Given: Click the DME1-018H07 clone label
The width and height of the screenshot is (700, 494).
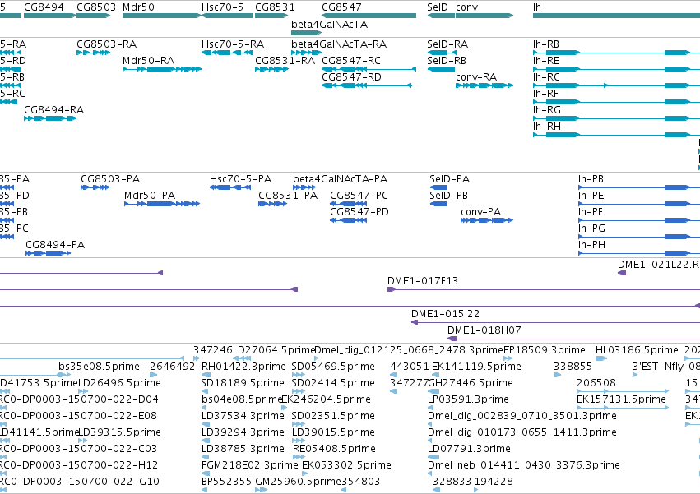Looking at the screenshot, I should point(484,330).
